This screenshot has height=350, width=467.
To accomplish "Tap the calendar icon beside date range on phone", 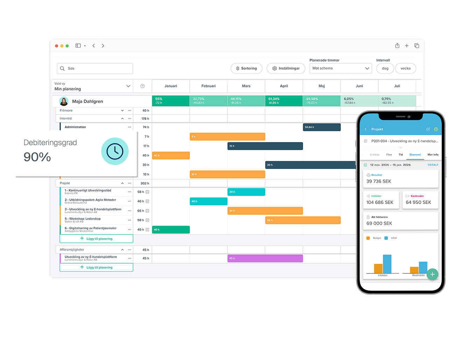I will coord(365,165).
